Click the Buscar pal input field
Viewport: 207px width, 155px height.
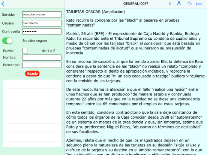click(42, 65)
